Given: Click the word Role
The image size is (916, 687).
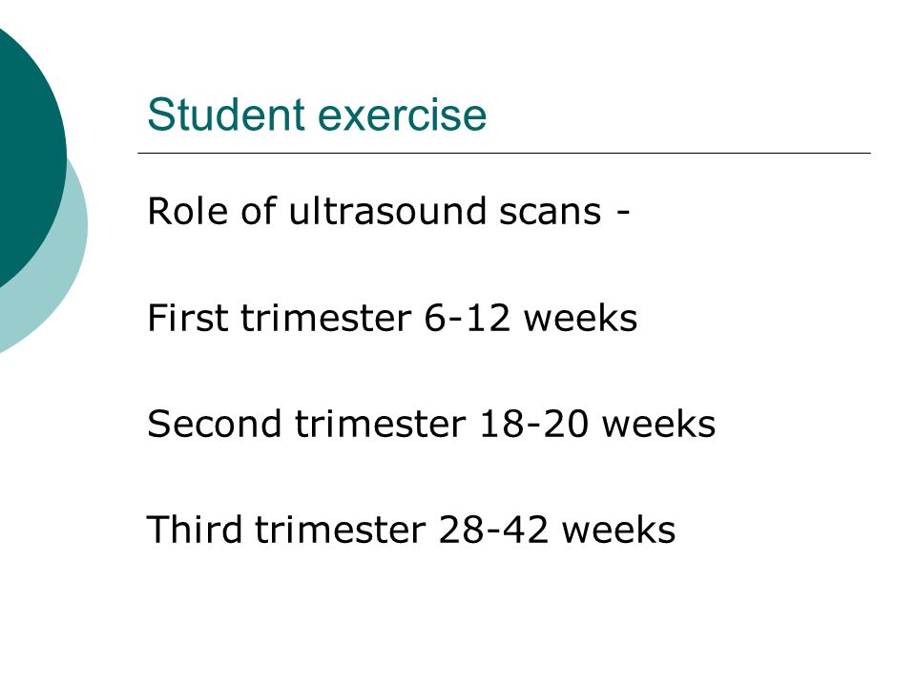Looking at the screenshot, I should pos(187,210).
